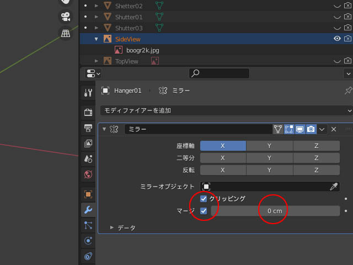Click the ミラー modifier name field
The image size is (353, 265).
coord(199,129)
